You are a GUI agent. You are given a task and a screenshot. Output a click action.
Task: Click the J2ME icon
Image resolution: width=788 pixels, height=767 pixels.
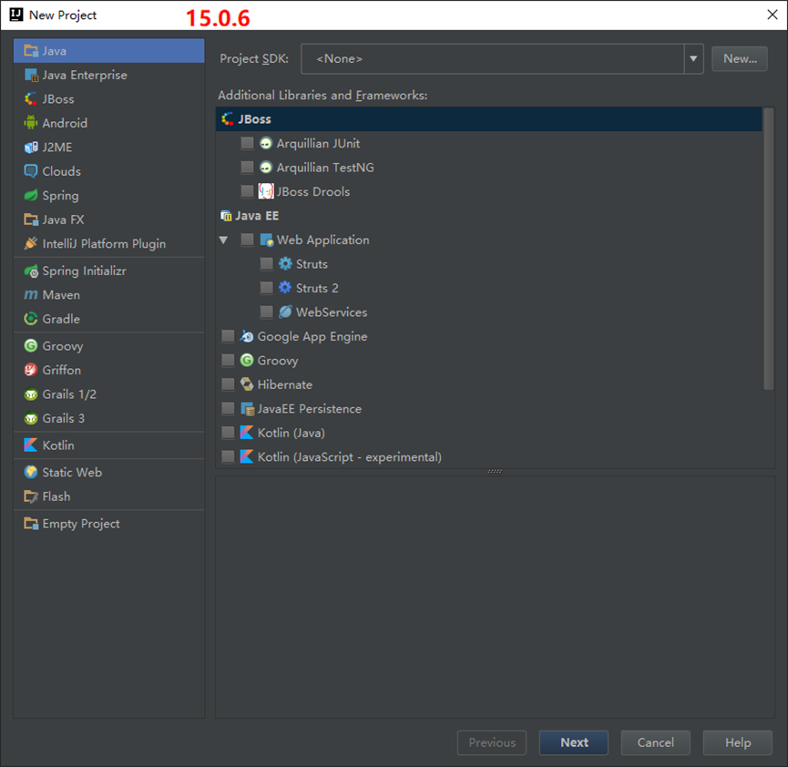click(31, 148)
